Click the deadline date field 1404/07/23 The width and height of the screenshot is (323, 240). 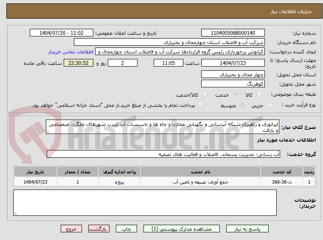(x=233, y=63)
